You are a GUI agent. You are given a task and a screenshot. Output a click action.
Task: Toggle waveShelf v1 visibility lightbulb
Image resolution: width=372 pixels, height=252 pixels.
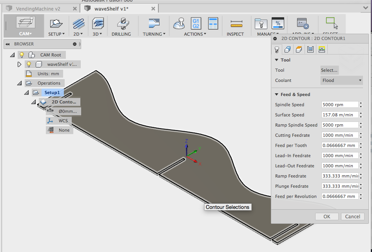(x=29, y=64)
